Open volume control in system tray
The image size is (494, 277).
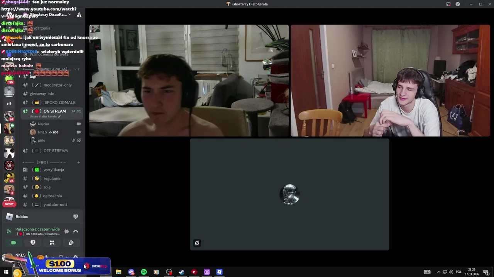pyautogui.click(x=451, y=272)
